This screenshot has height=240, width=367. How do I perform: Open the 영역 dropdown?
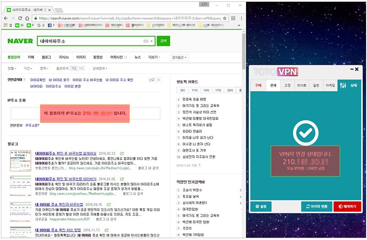coord(44,68)
